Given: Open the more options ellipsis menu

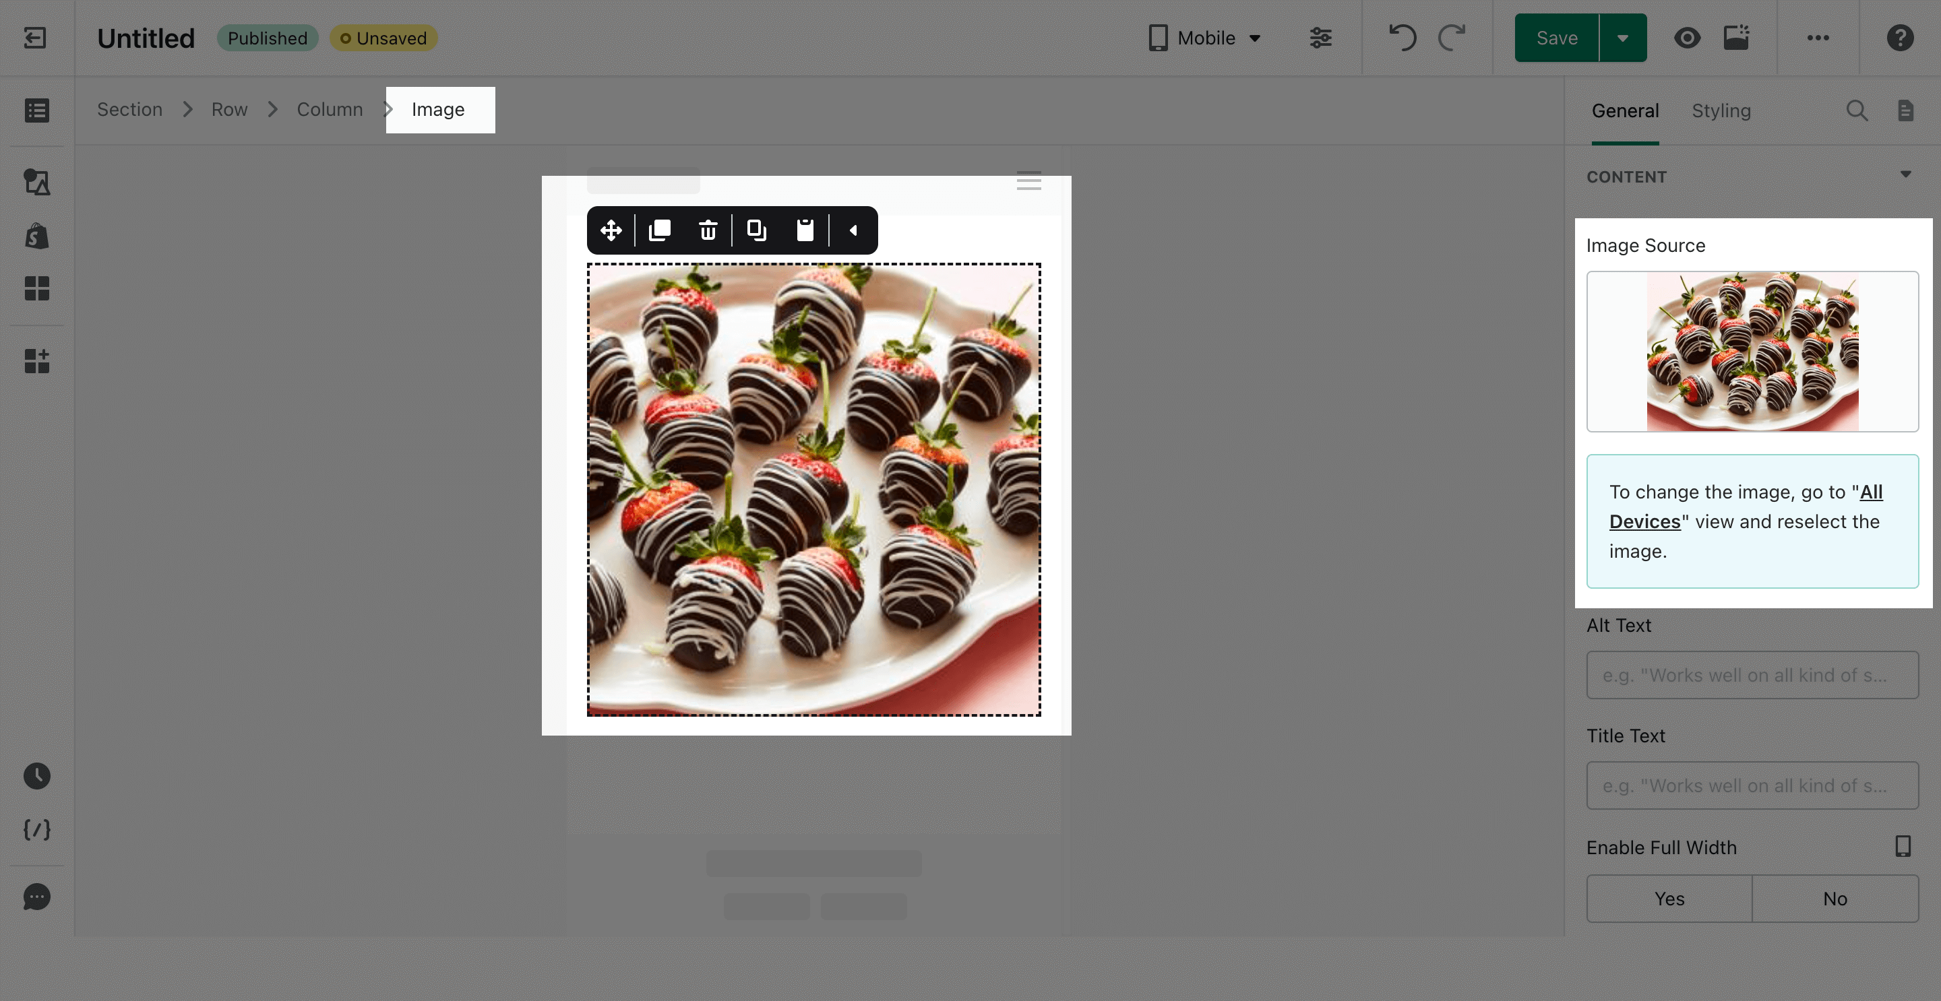Looking at the screenshot, I should click(x=1818, y=38).
